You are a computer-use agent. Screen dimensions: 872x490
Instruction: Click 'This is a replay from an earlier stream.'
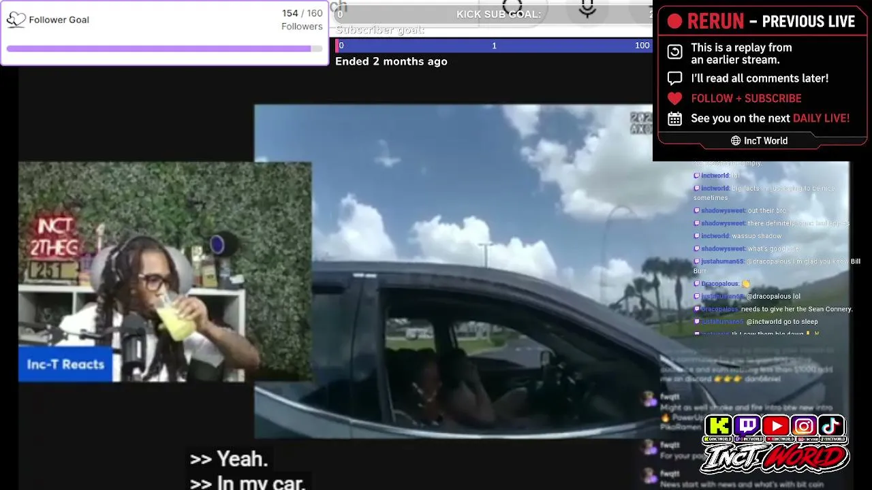(x=741, y=53)
